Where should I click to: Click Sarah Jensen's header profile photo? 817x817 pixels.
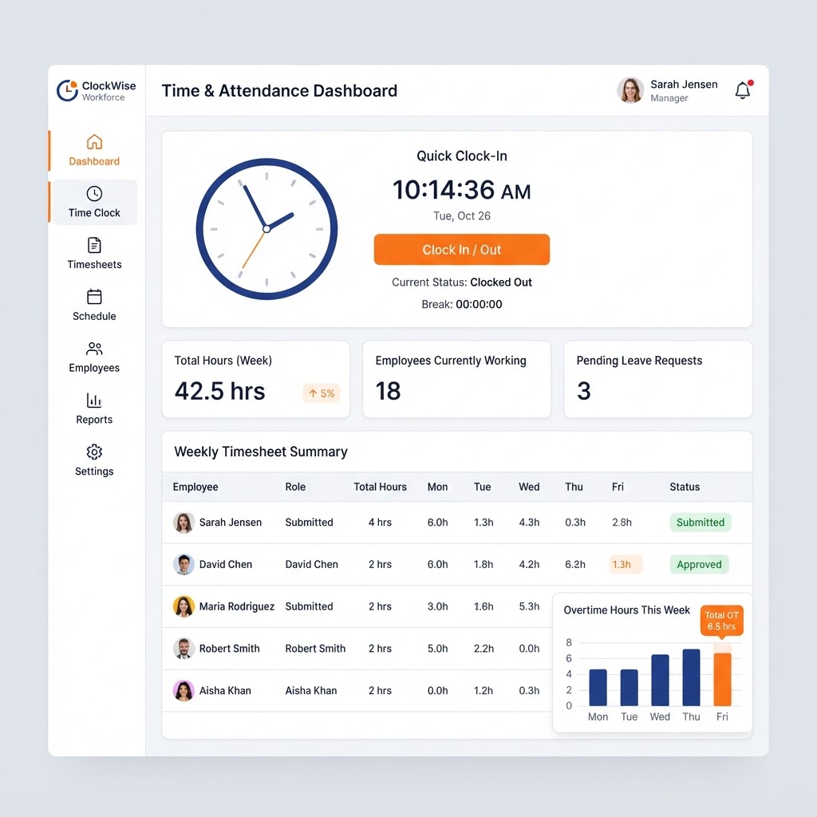coord(630,90)
